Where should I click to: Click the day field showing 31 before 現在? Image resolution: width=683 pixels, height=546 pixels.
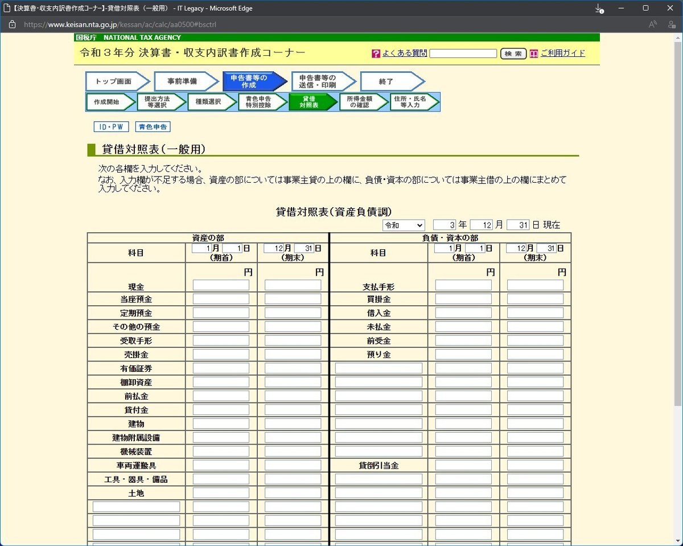(x=518, y=225)
